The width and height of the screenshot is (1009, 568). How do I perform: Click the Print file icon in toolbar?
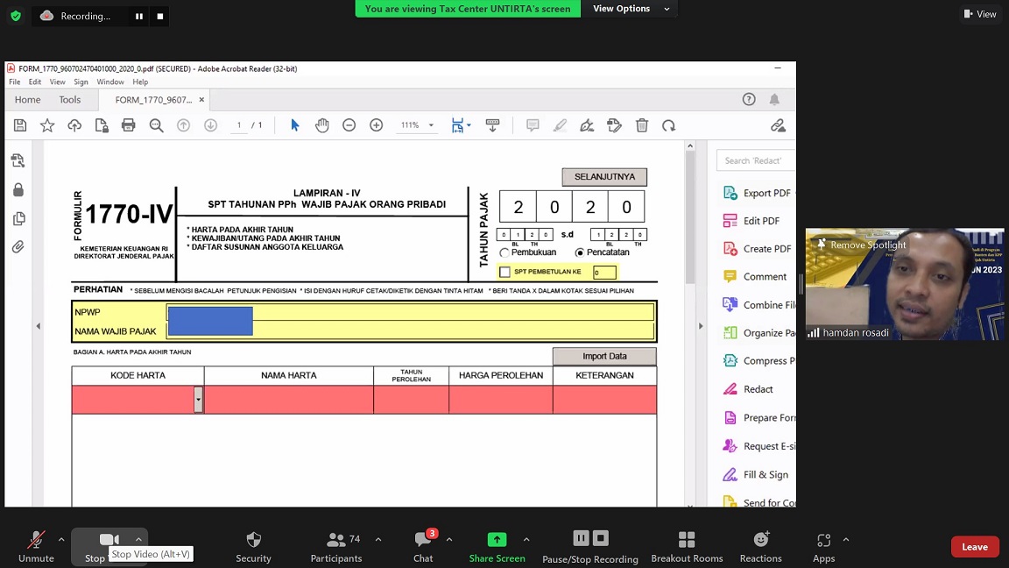tap(129, 125)
